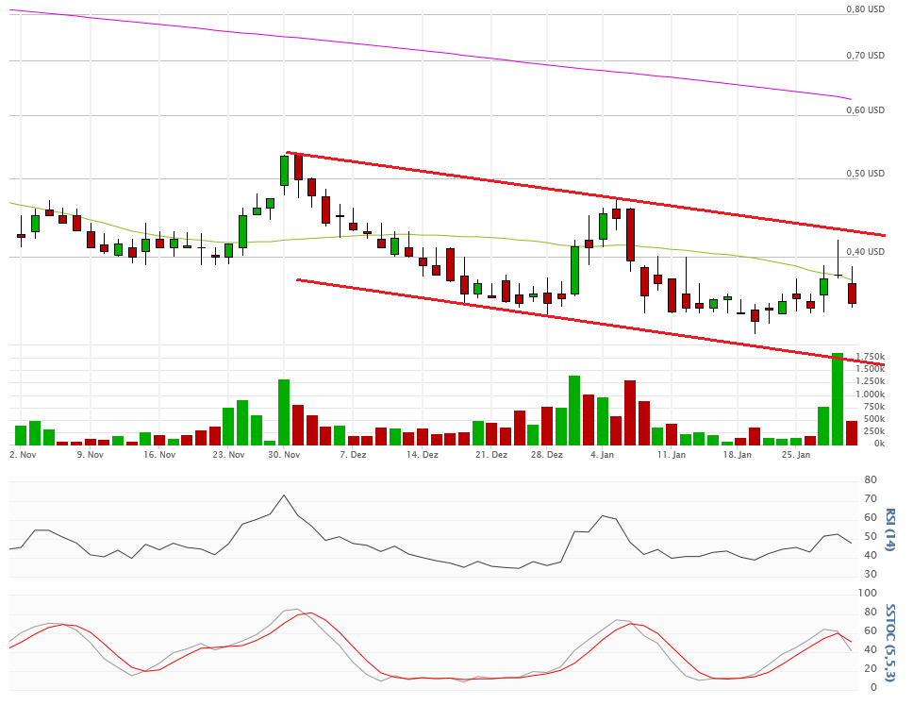Click the 0,80 USD price axis label
This screenshot has height=722, width=913.
tap(865, 8)
